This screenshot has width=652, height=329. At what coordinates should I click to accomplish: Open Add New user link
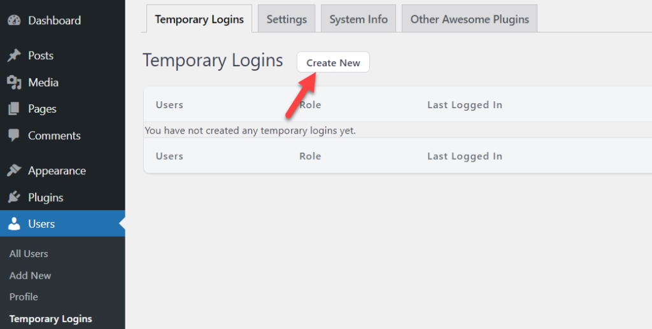point(30,275)
